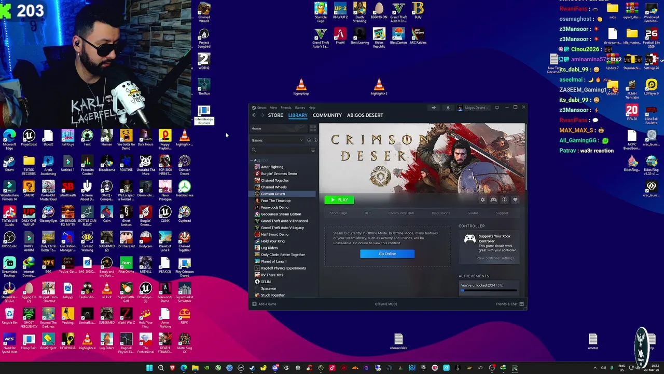
Task: Click the Crimson Desert banner image
Action: coord(422,158)
